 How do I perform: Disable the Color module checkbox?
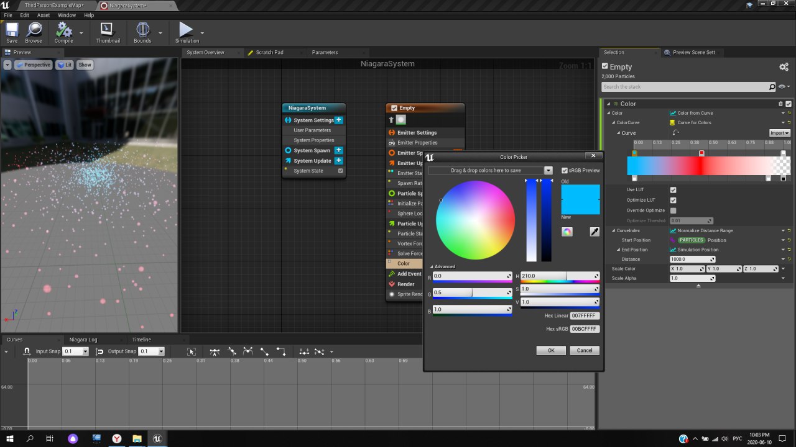point(789,104)
